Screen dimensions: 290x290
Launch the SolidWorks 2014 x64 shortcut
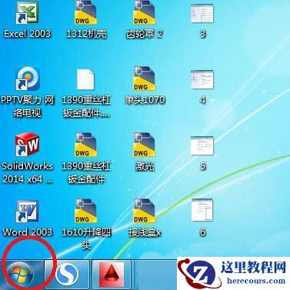pos(27,145)
